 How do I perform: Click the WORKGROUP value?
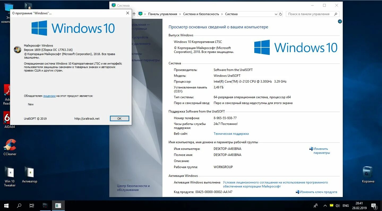coord(223,167)
